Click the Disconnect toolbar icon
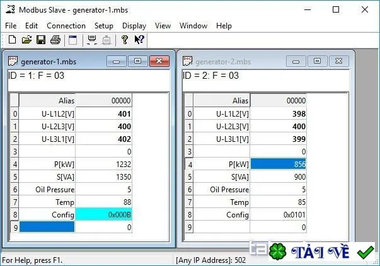380x266 pixels. 107,40
